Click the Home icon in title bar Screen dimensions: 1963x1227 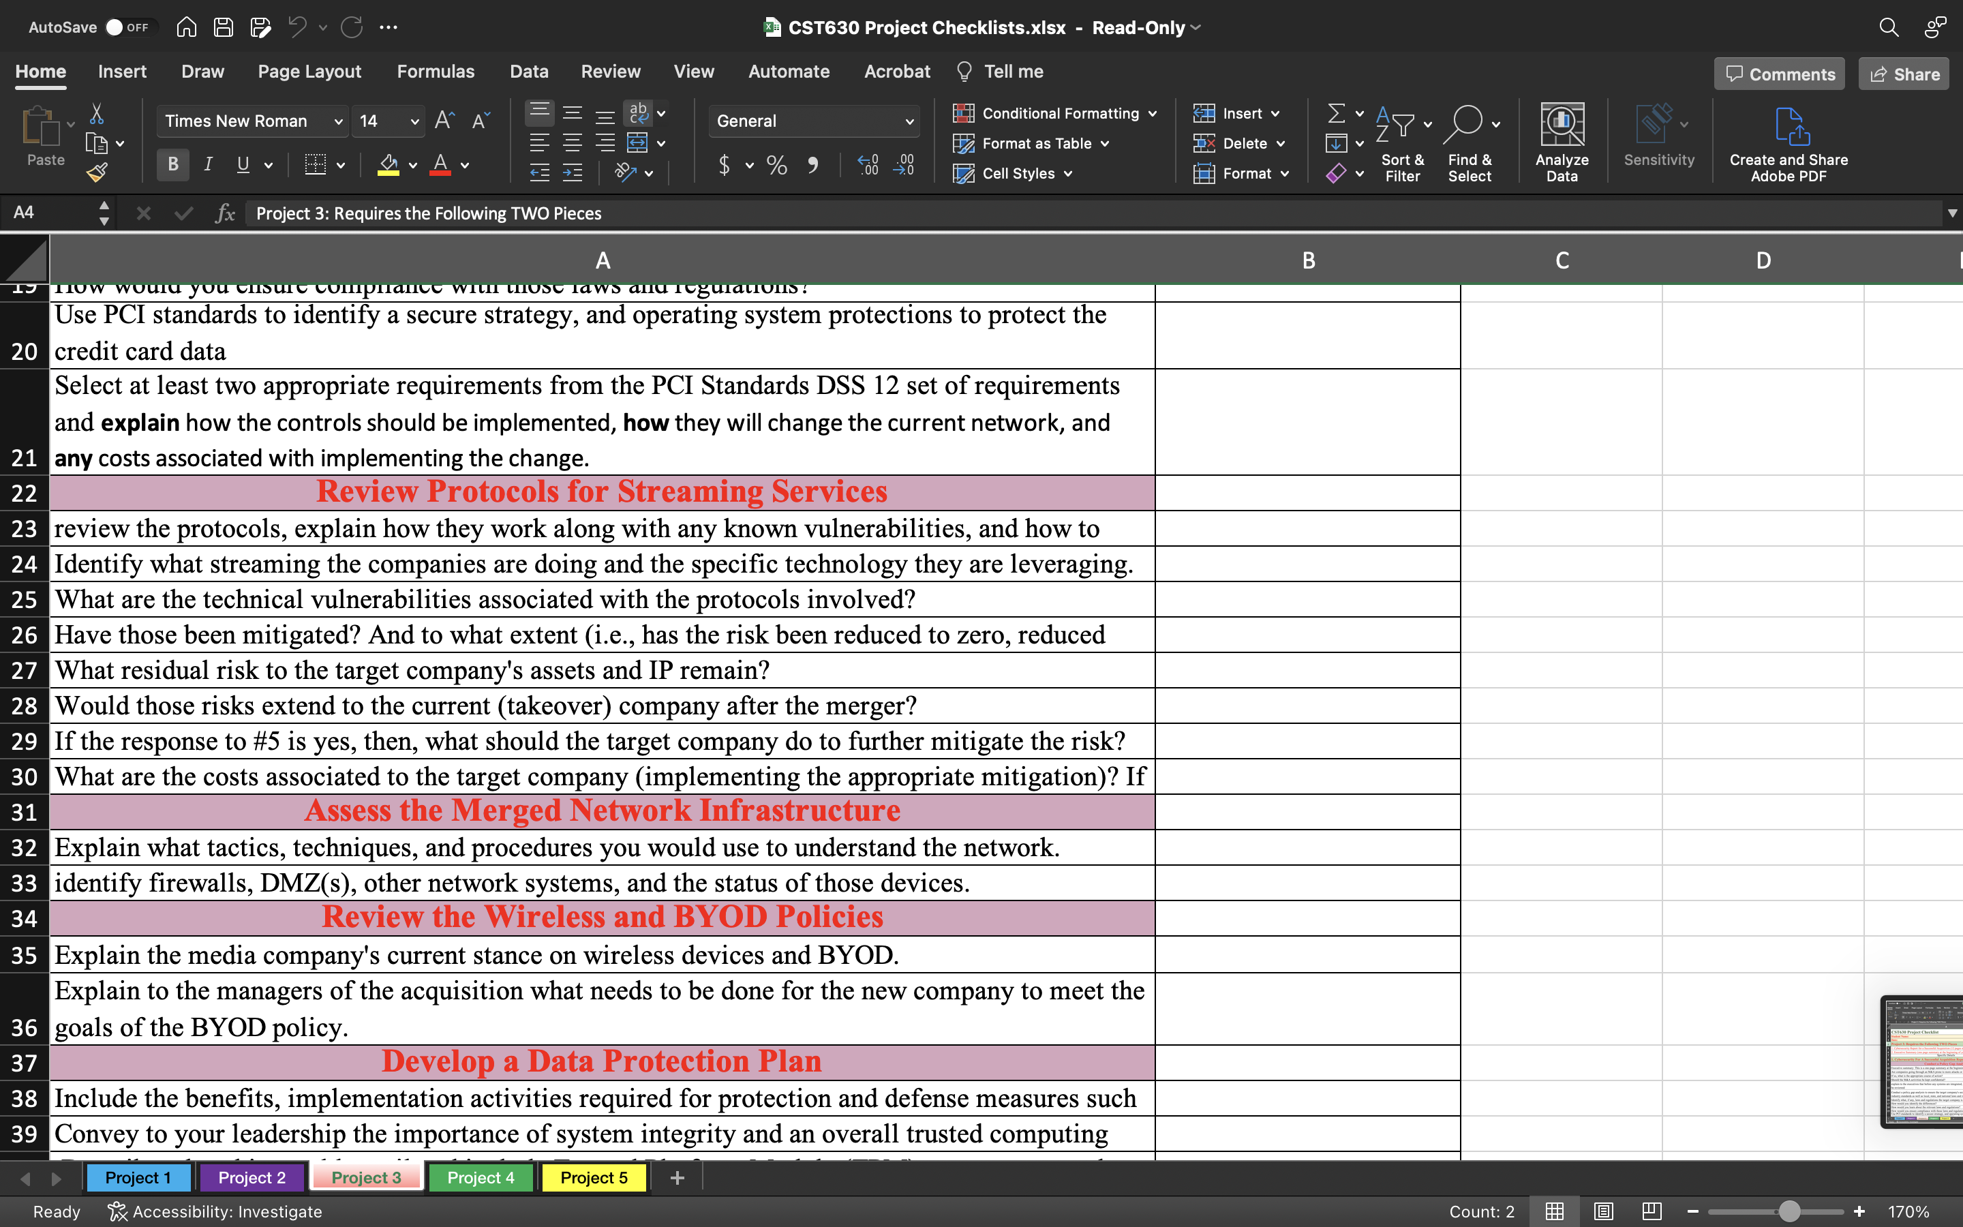click(x=187, y=27)
